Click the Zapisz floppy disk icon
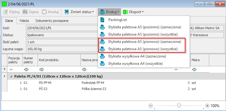Viewport: 226px width, 111px height. point(25,12)
